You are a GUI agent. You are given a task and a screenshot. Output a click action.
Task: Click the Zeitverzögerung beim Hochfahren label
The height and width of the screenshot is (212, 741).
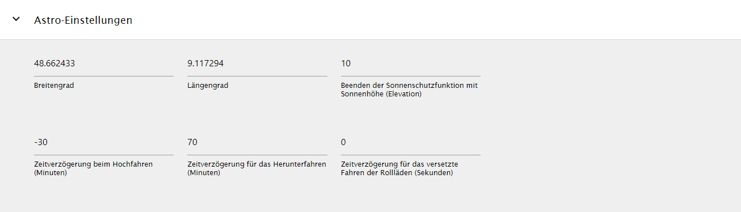tap(94, 164)
